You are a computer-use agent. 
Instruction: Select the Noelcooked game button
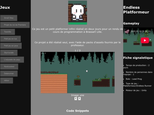(x=9, y=66)
